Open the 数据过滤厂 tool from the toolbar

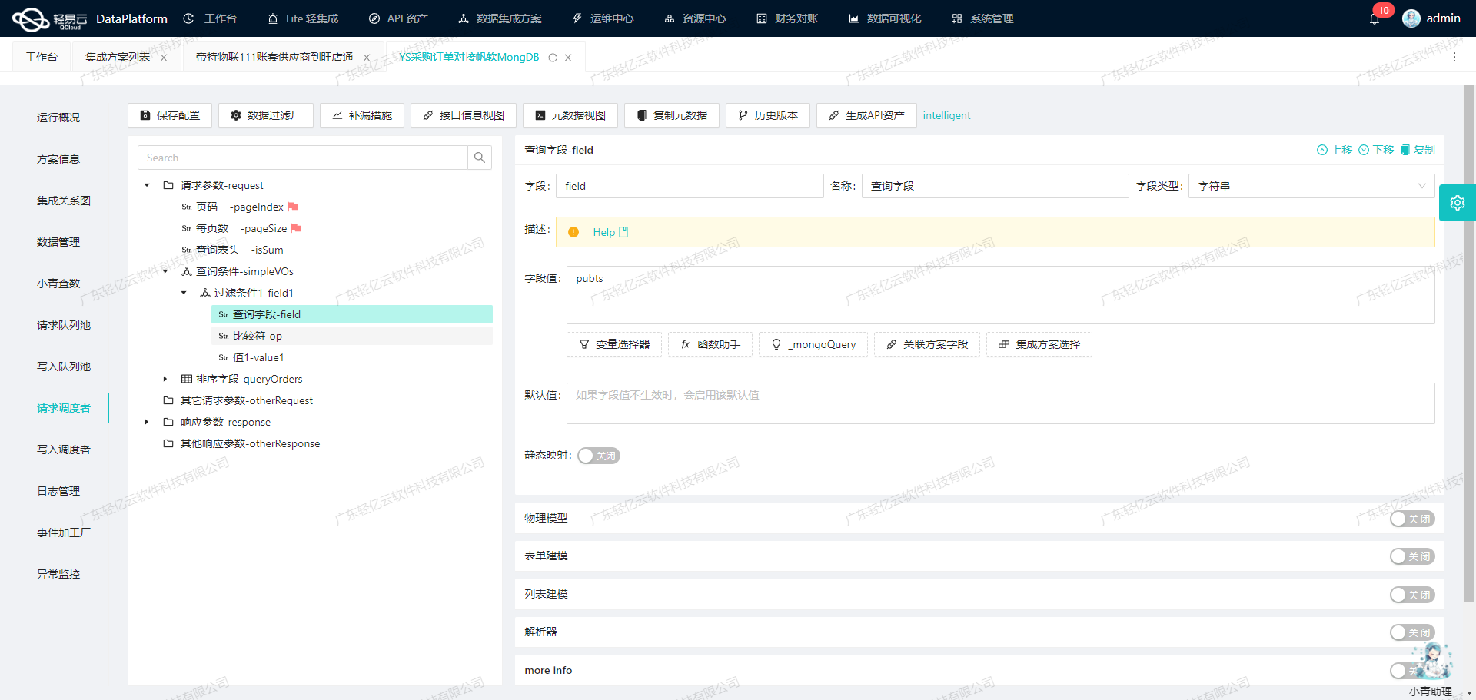click(x=265, y=115)
